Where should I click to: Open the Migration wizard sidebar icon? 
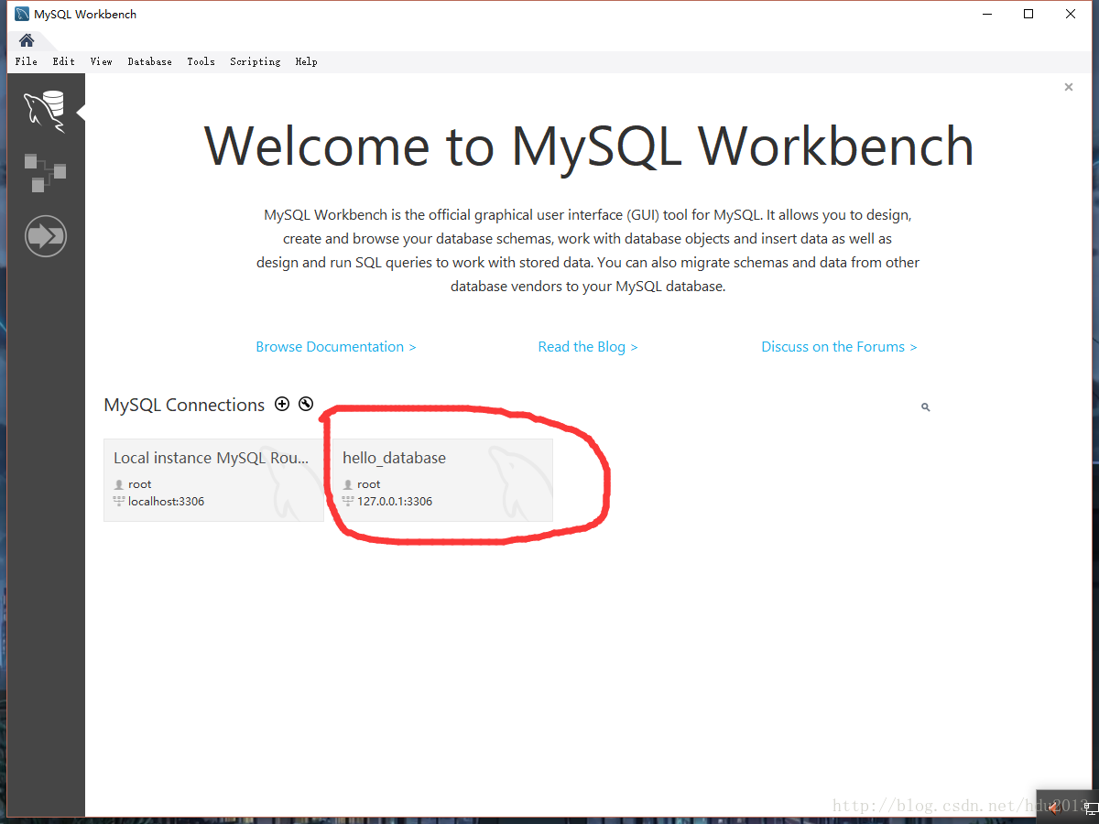pyautogui.click(x=46, y=236)
